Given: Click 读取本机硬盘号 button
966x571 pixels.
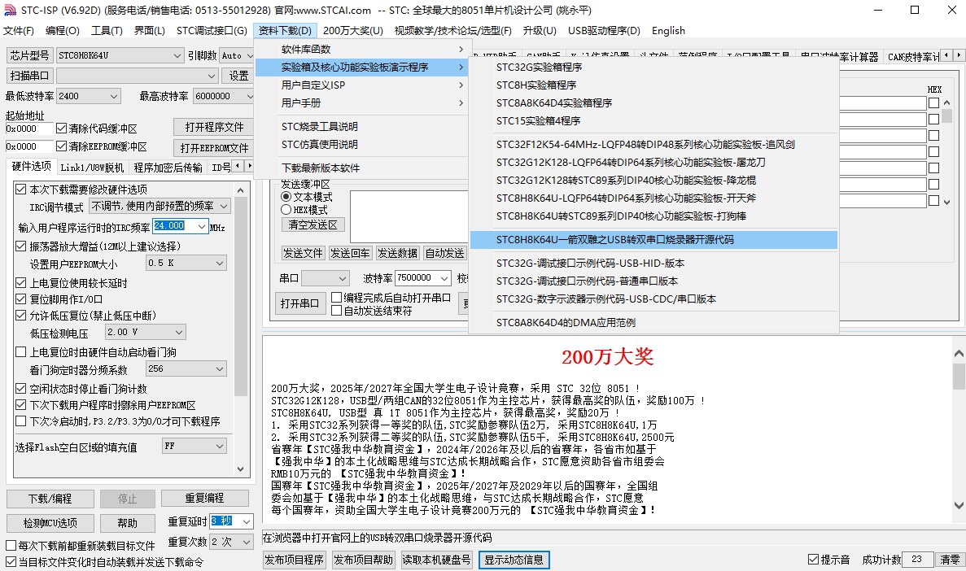Looking at the screenshot, I should (x=436, y=560).
